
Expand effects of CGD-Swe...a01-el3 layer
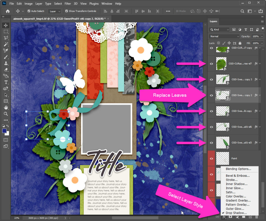pos(260,142)
